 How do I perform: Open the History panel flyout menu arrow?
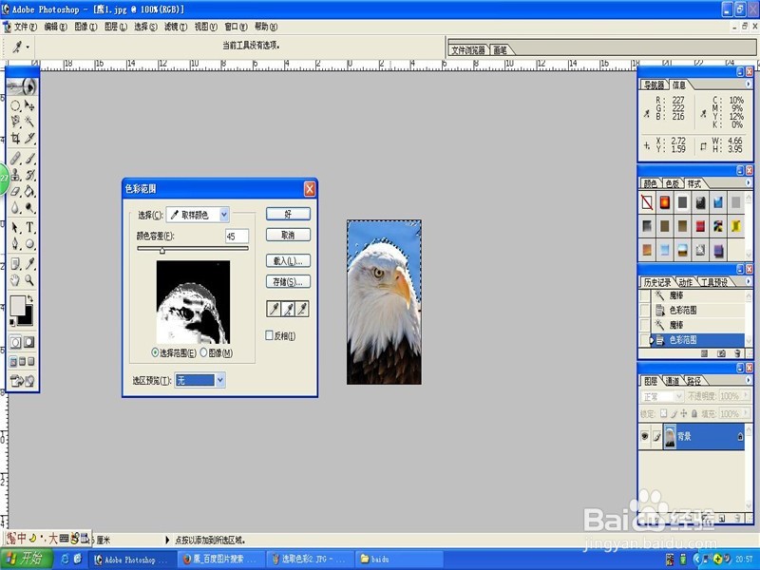coord(748,281)
